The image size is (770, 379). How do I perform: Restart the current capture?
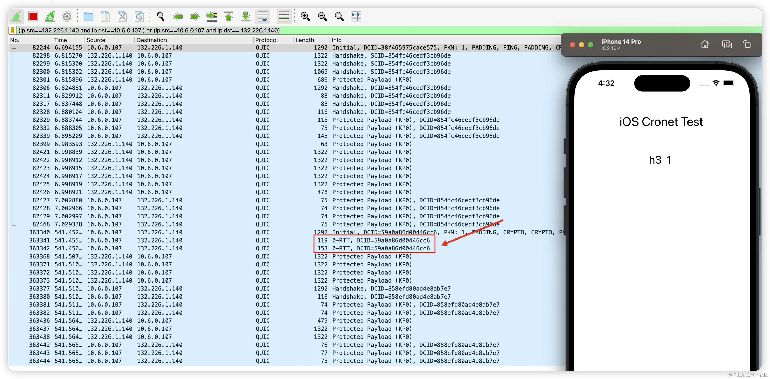(x=50, y=17)
